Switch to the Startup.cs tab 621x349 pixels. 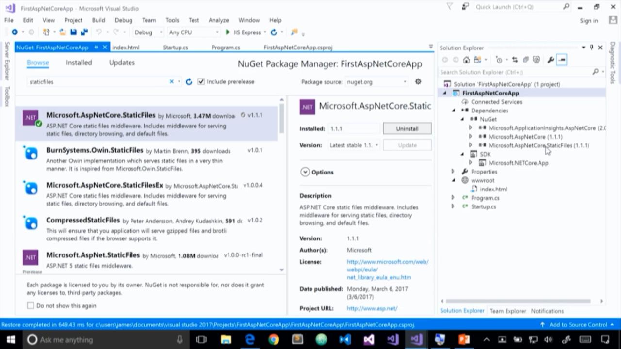(176, 48)
